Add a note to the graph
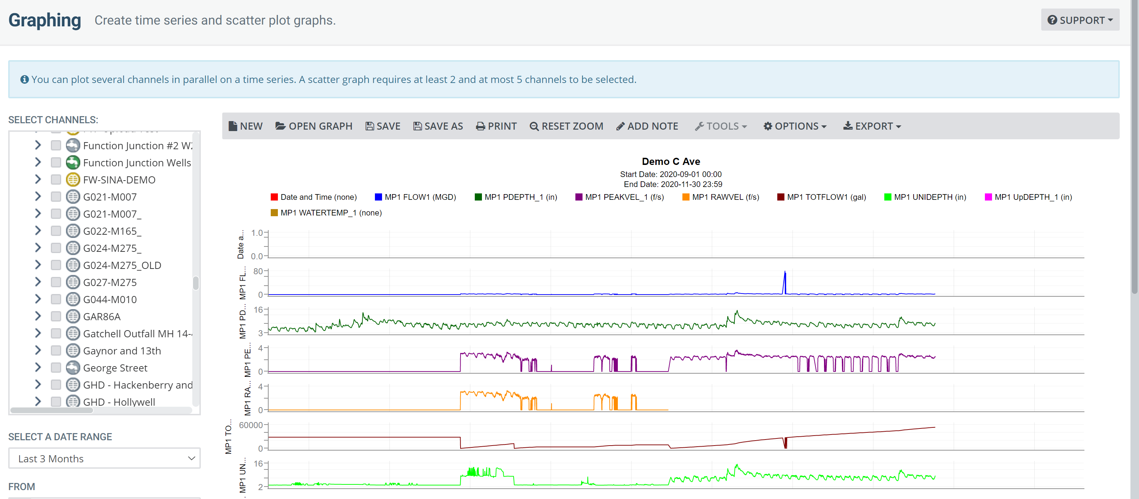 coord(647,126)
